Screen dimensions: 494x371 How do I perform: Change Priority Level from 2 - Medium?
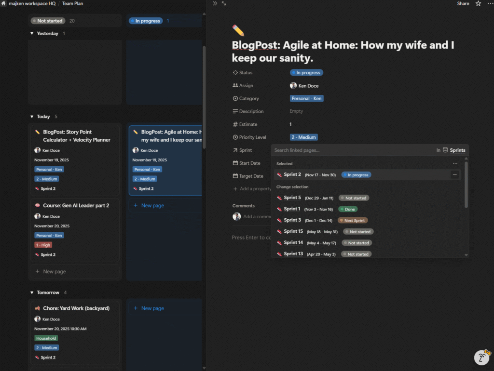[303, 137]
